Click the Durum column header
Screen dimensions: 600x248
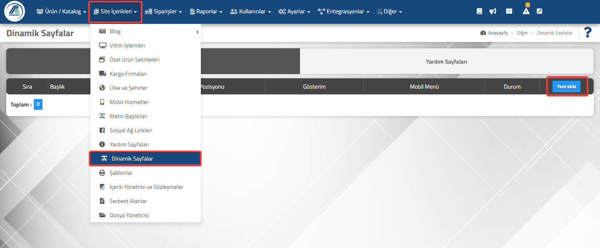tap(512, 87)
